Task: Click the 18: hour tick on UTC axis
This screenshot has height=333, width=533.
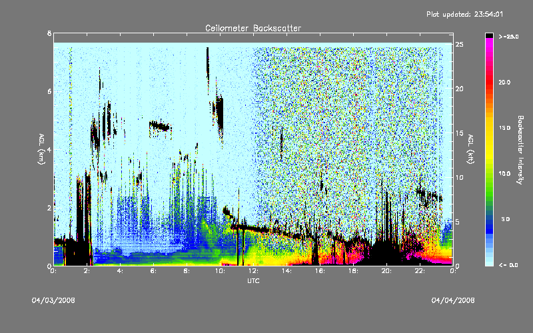Action: [x=353, y=271]
